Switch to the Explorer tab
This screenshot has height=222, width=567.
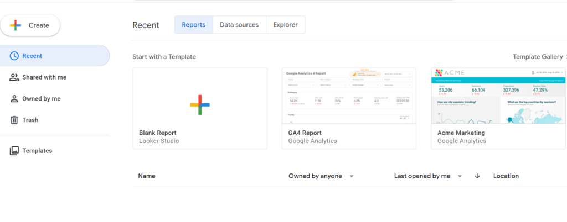click(x=286, y=25)
